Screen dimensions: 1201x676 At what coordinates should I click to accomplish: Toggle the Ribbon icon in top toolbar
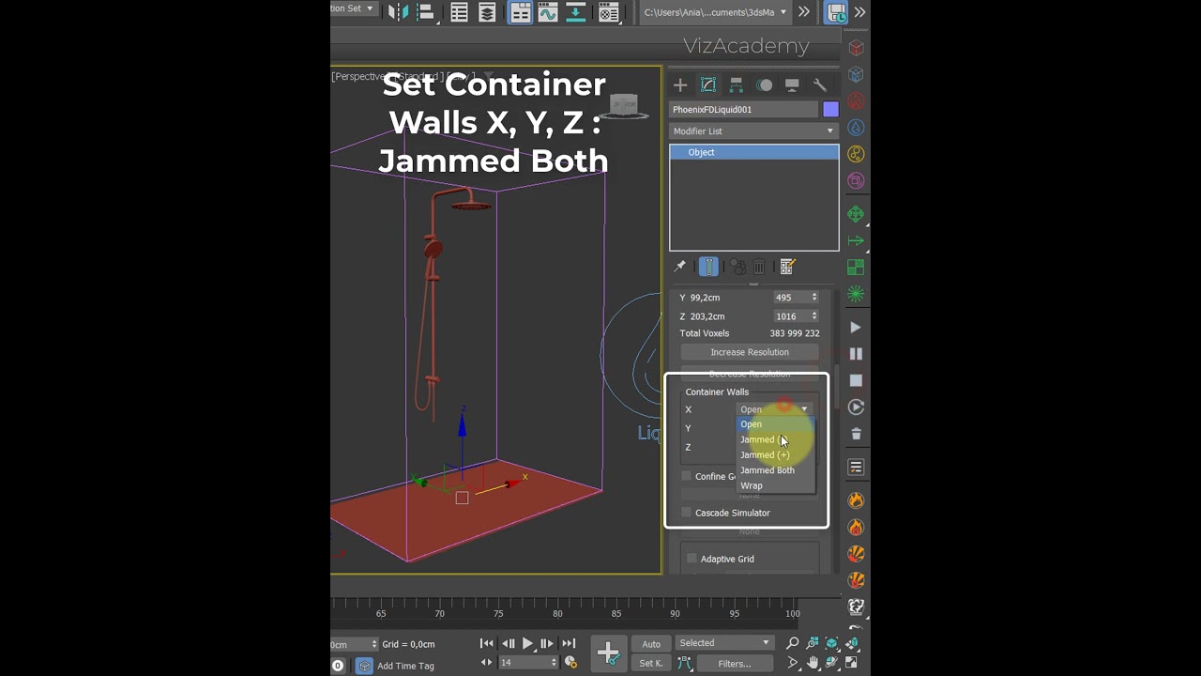pos(520,12)
